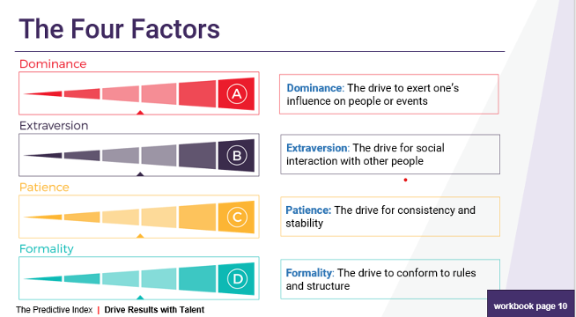Screen dimensions: 576x317
Task: Click the circled C icon in Patience bar
Action: pyautogui.click(x=237, y=217)
